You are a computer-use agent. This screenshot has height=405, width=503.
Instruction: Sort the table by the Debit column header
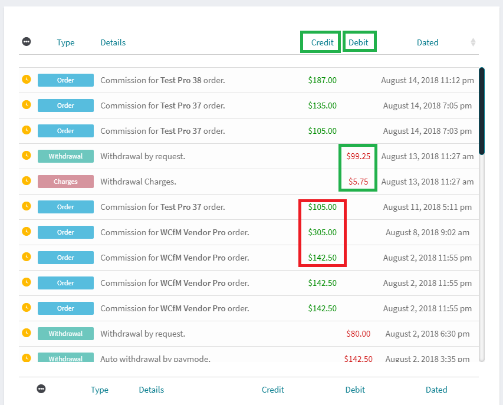tap(359, 42)
